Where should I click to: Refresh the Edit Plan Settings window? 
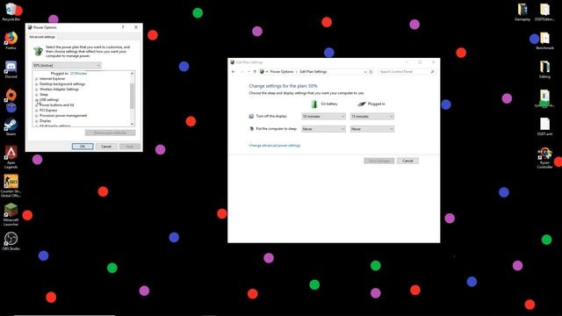[371, 72]
